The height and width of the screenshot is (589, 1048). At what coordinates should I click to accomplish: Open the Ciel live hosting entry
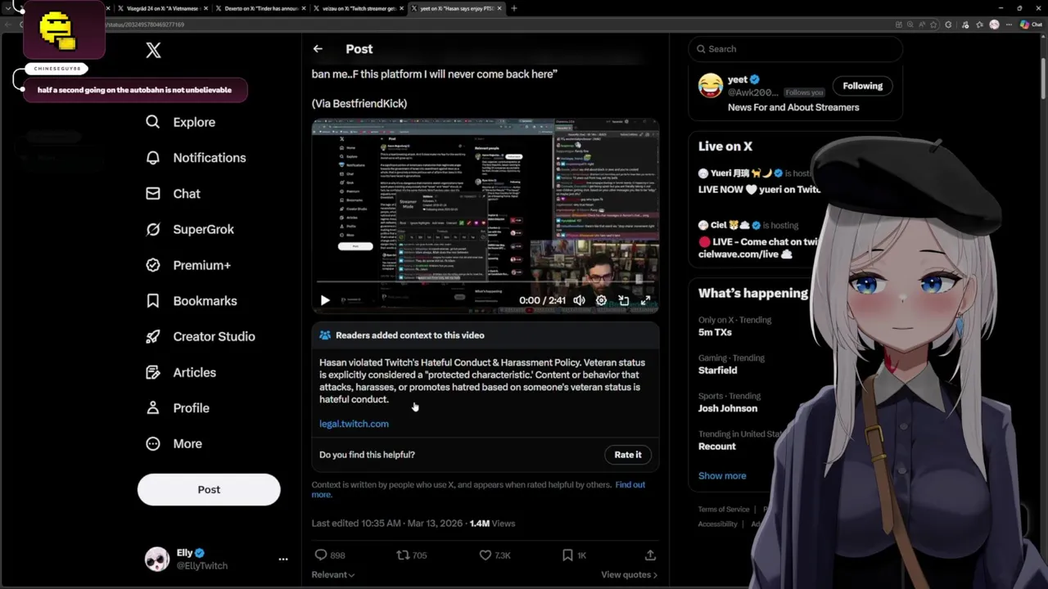point(757,239)
